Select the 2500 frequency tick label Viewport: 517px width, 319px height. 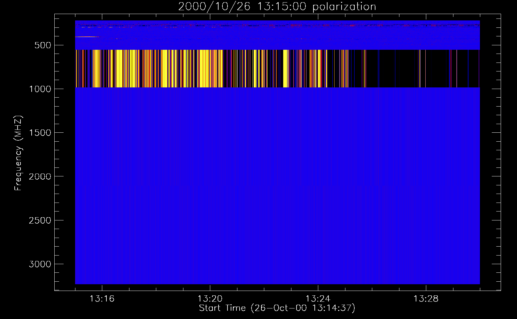coord(40,221)
